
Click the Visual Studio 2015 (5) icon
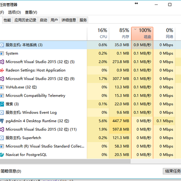2,62
